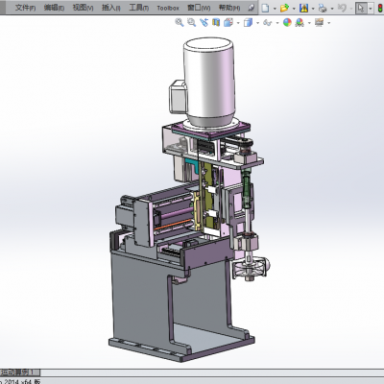
Task: Toggle the menu bar pin icon
Action: coord(252,8)
